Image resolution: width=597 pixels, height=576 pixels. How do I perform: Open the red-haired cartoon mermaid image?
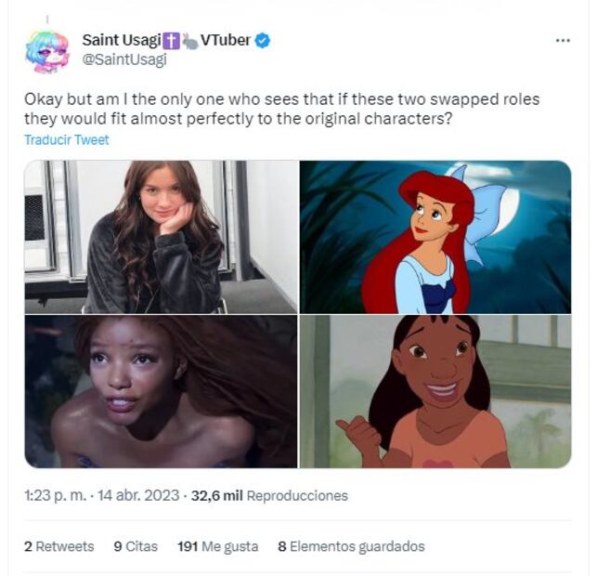coord(435,237)
